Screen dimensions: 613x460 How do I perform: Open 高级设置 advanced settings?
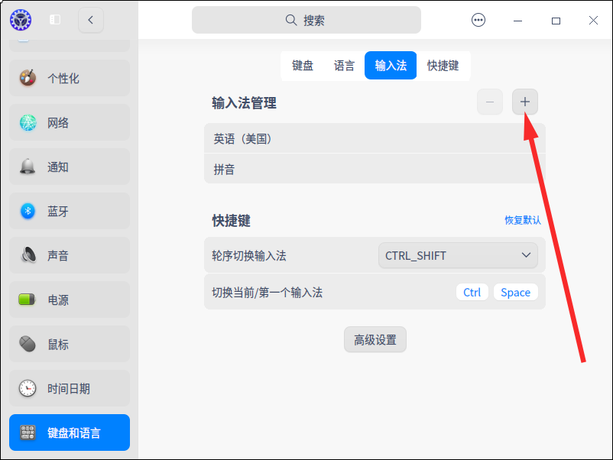(x=375, y=339)
